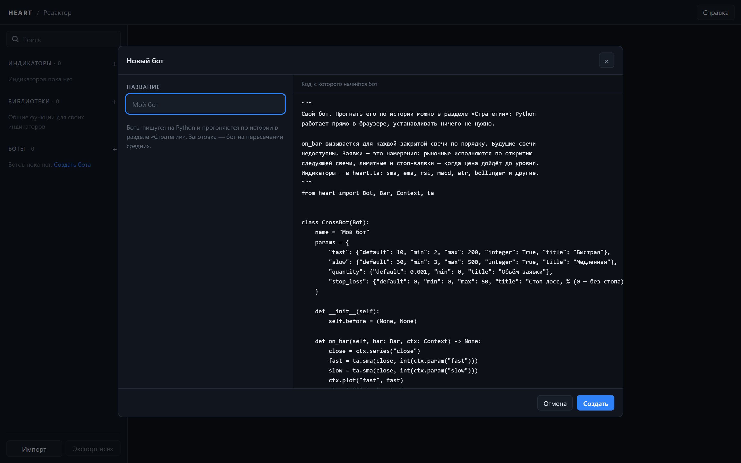This screenshot has height=463, width=741.
Task: Open Справка help button
Action: (715, 13)
